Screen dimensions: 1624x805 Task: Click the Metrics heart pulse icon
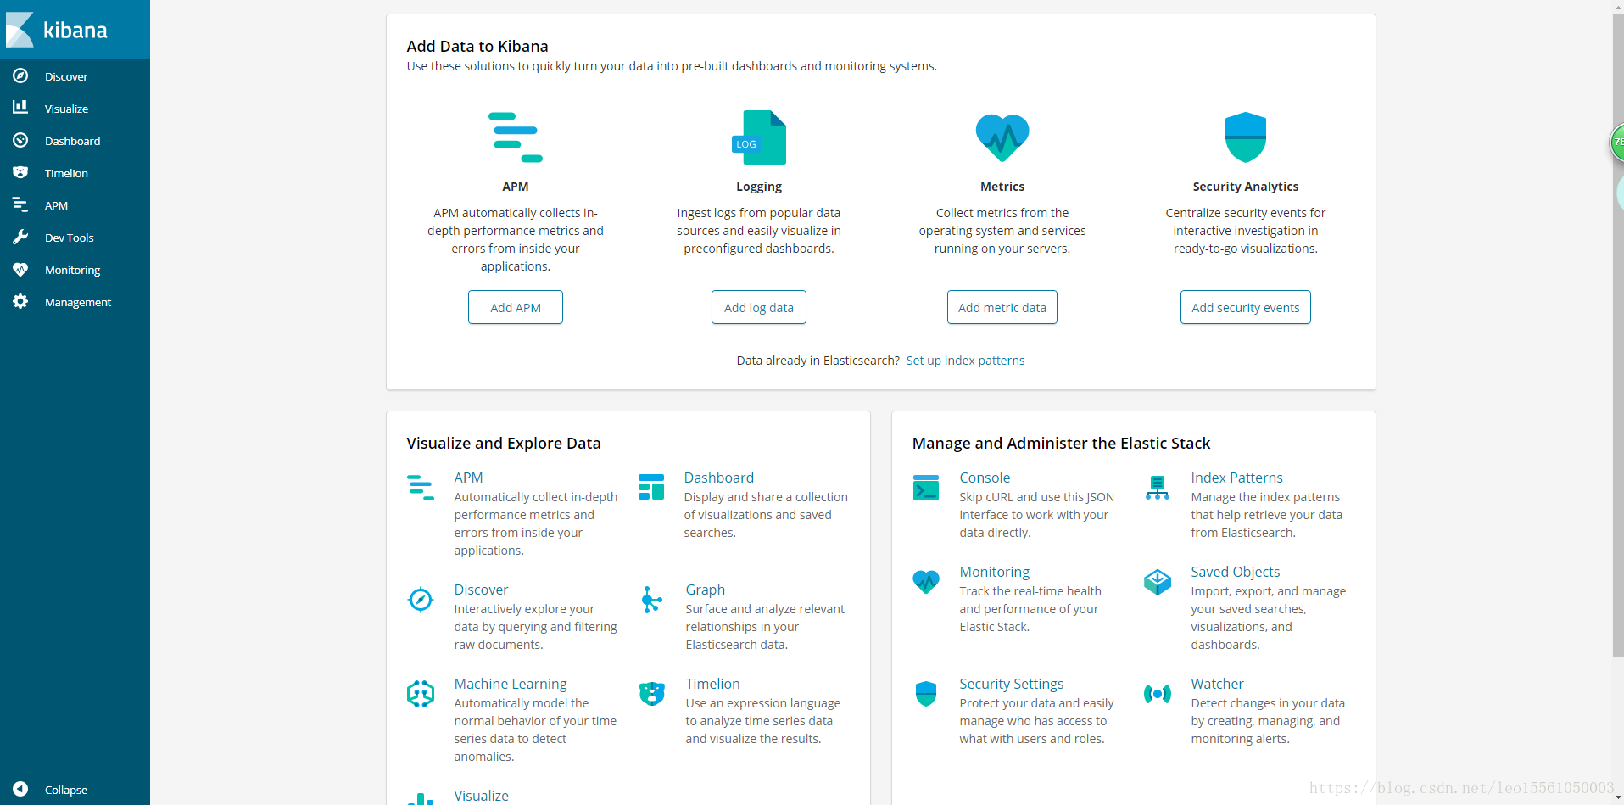[x=1002, y=137]
